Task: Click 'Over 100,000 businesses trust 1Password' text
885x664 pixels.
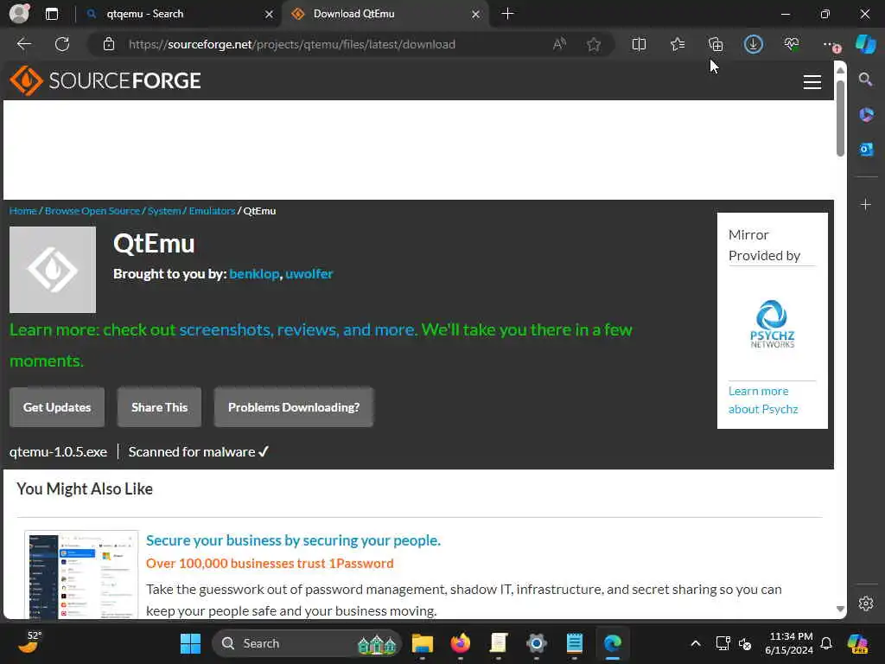Action: (x=270, y=564)
